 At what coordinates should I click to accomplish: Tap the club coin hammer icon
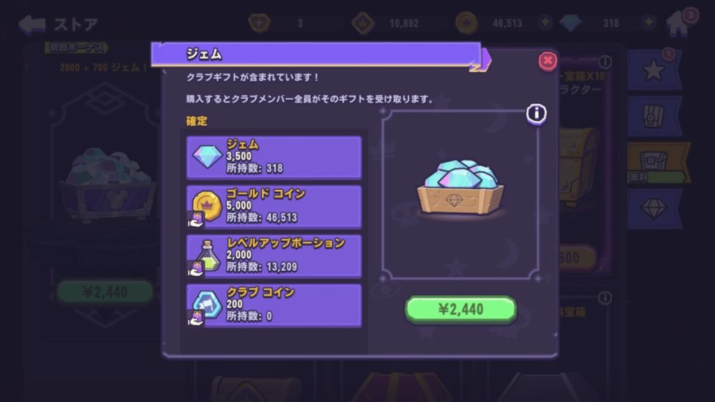[207, 304]
